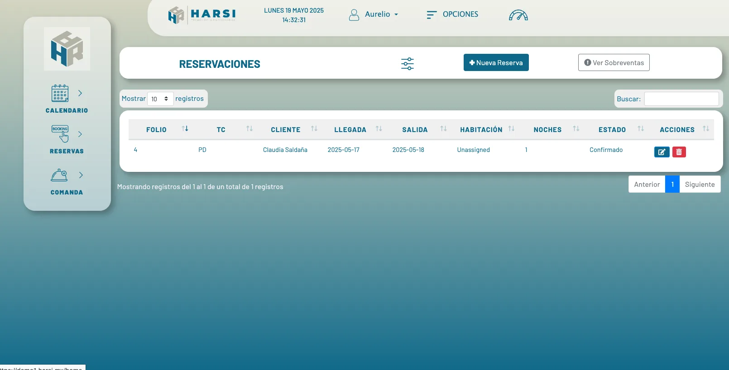The image size is (729, 370).
Task: Select page 1 in pagination
Action: [672, 184]
